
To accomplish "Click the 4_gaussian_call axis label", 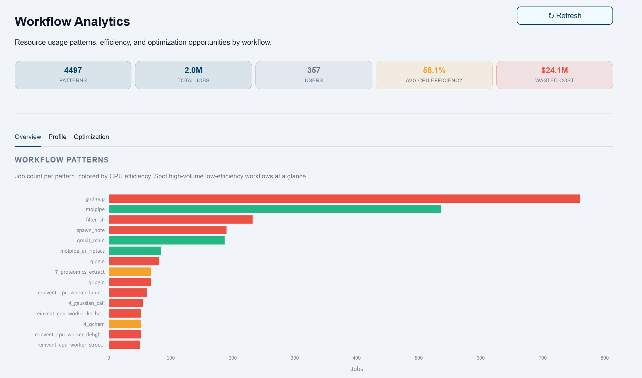I will 86,303.
